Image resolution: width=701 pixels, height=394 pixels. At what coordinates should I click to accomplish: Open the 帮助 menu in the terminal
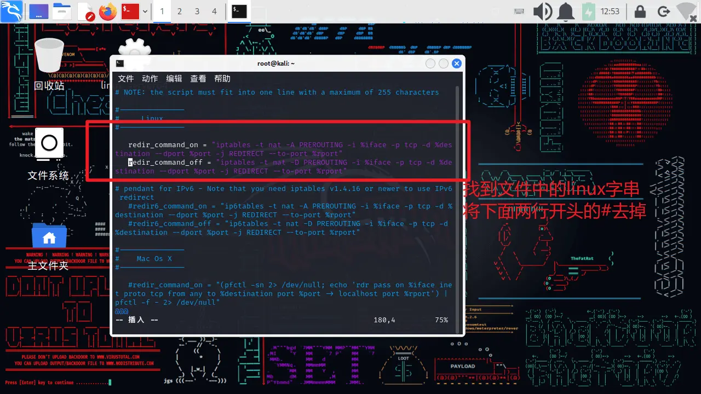(x=222, y=79)
